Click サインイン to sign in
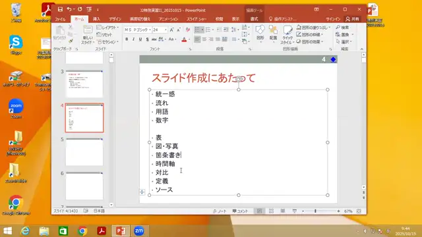 [x=333, y=19]
